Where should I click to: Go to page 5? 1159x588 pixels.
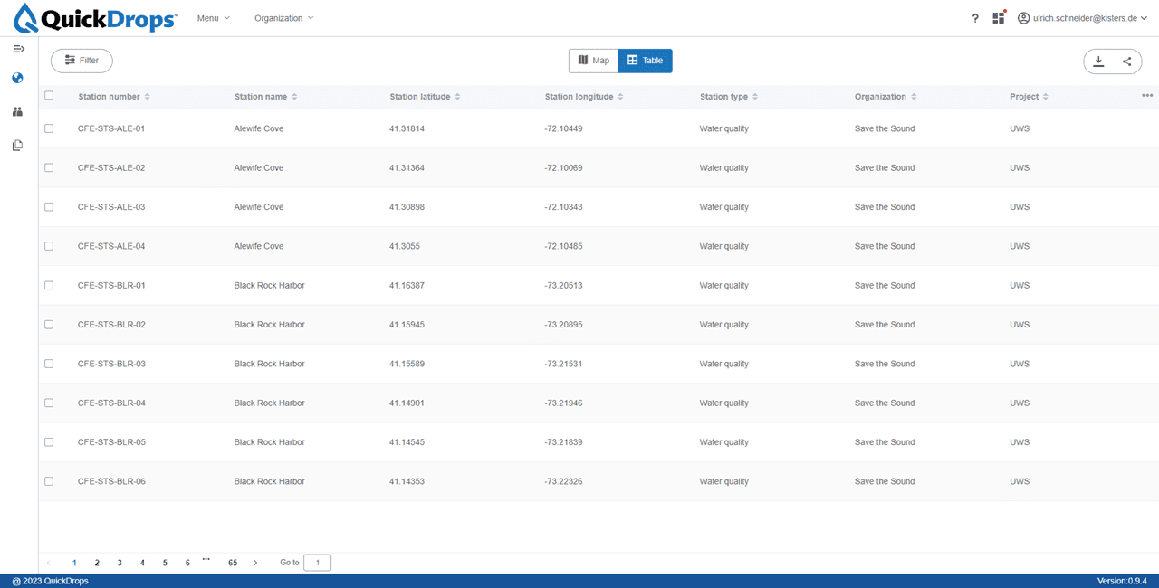click(165, 563)
